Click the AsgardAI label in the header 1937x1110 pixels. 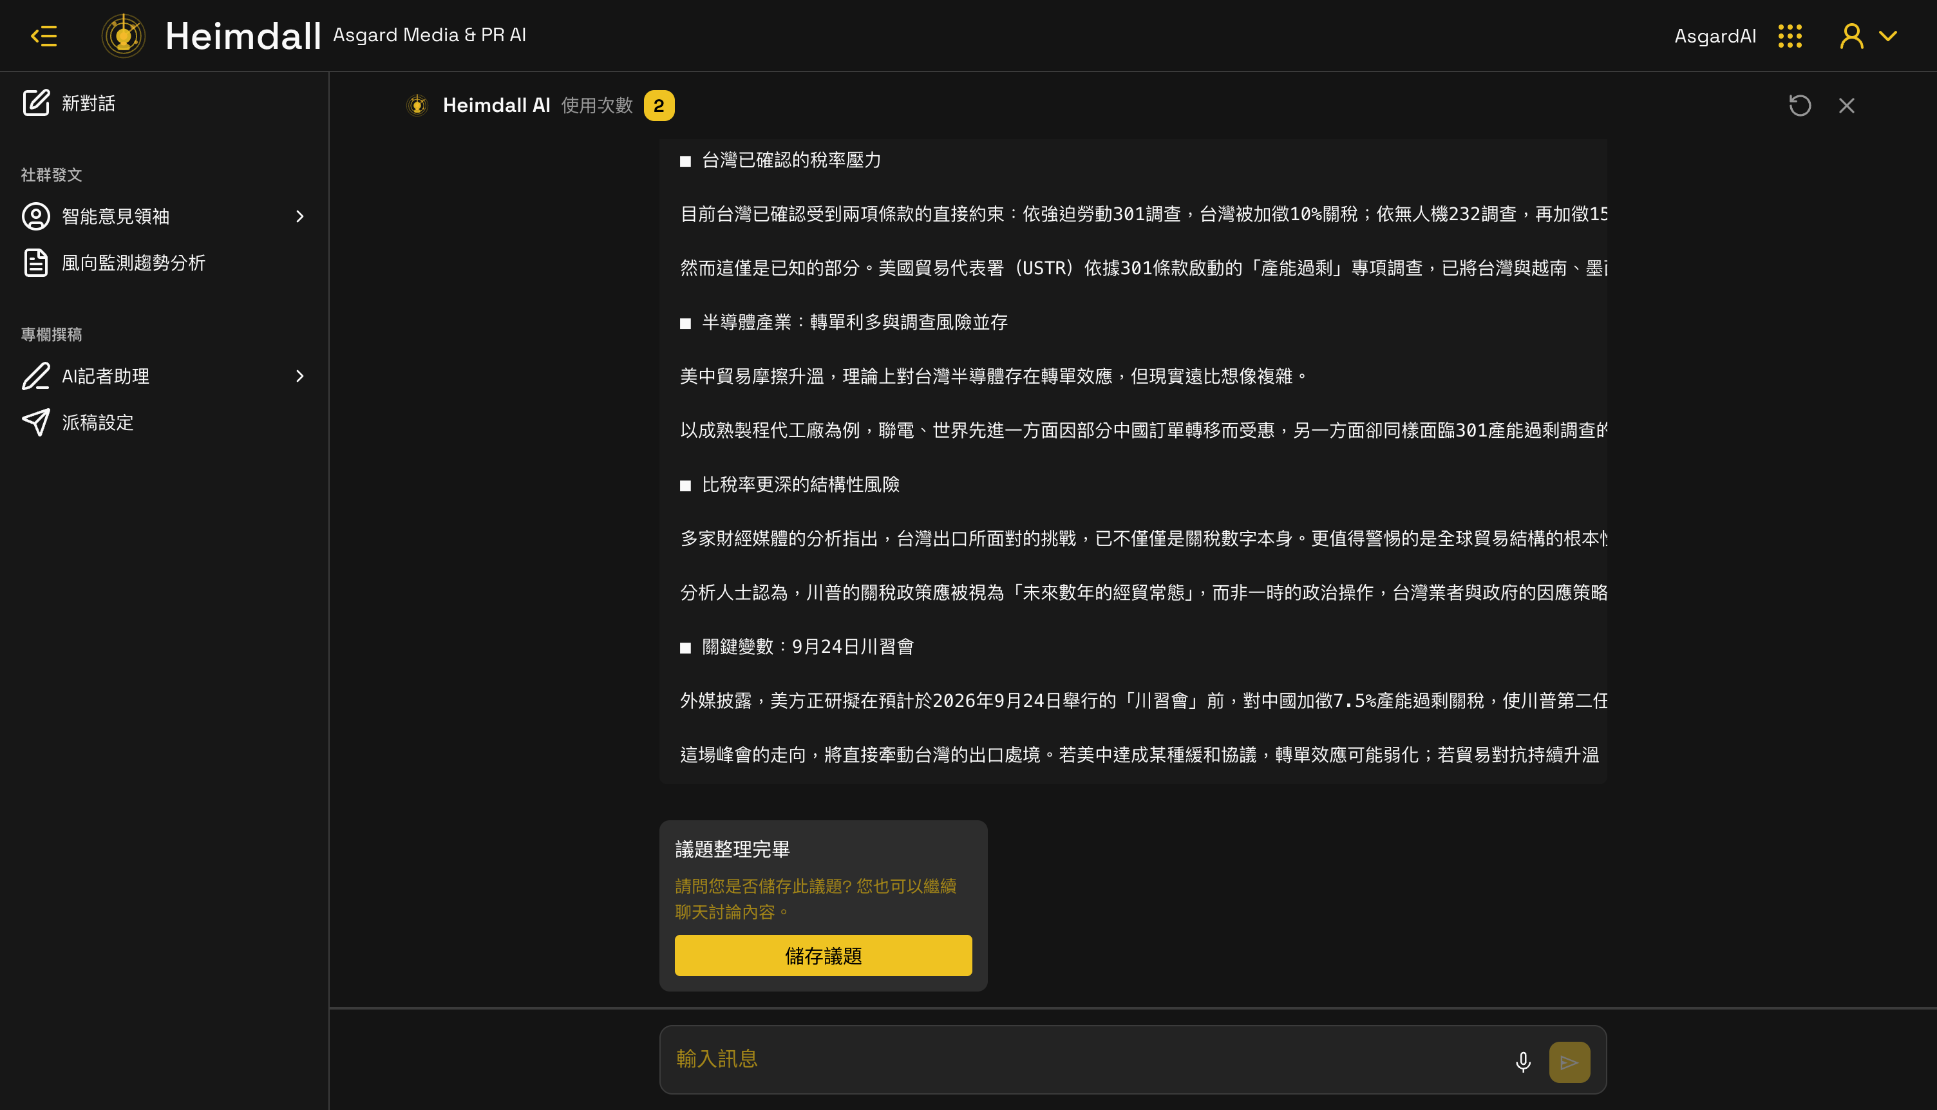1715,36
